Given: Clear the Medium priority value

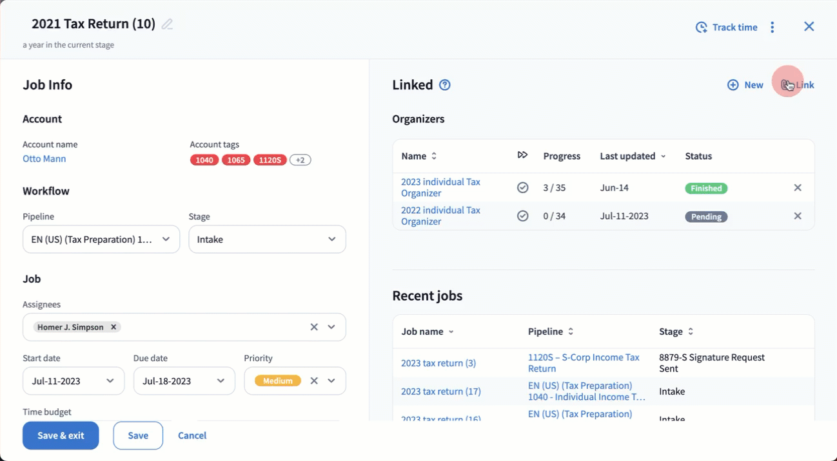Looking at the screenshot, I should coord(314,381).
